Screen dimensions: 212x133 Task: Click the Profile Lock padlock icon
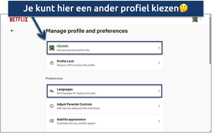point(52,63)
